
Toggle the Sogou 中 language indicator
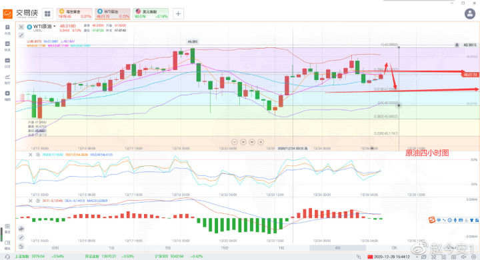click(439, 220)
